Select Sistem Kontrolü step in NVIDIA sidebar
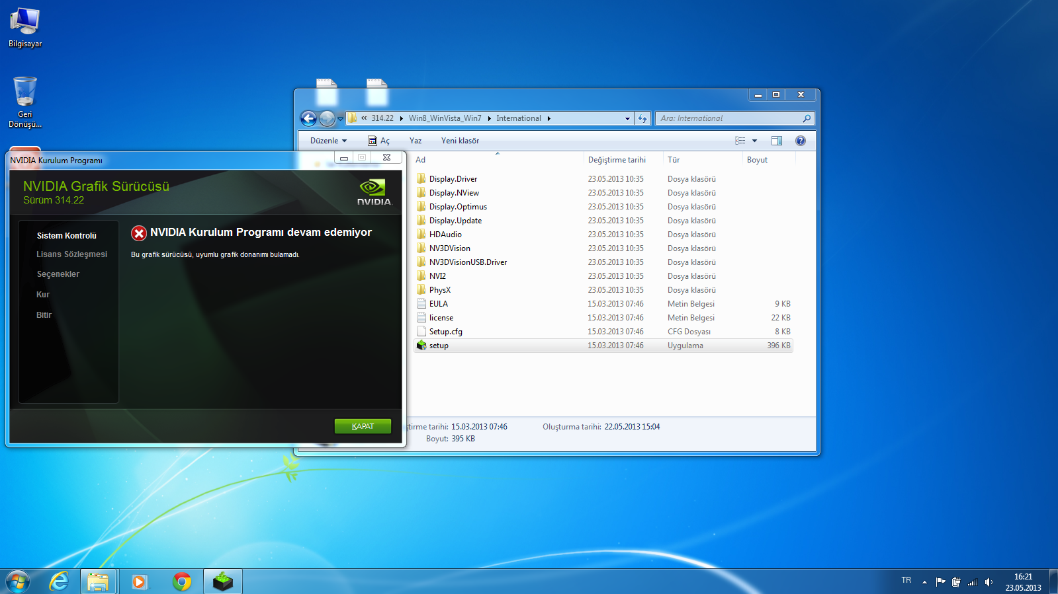This screenshot has width=1058, height=594. point(67,236)
